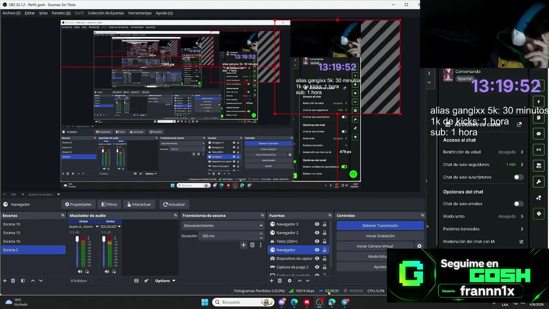Image resolution: width=549 pixels, height=309 pixels.
Task: Mute the SOLOCAST speaker icon
Action: click(x=107, y=271)
